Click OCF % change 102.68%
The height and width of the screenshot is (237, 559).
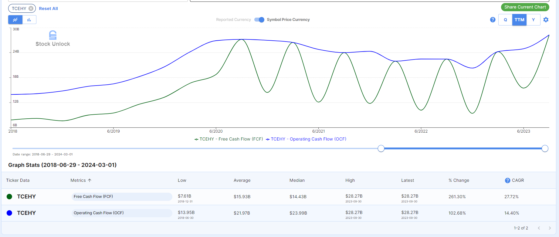[457, 213]
